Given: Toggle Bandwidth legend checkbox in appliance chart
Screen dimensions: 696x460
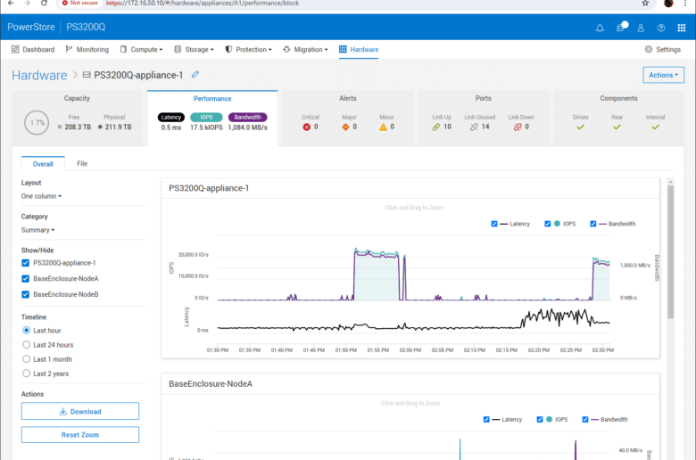Looking at the screenshot, I should point(593,224).
